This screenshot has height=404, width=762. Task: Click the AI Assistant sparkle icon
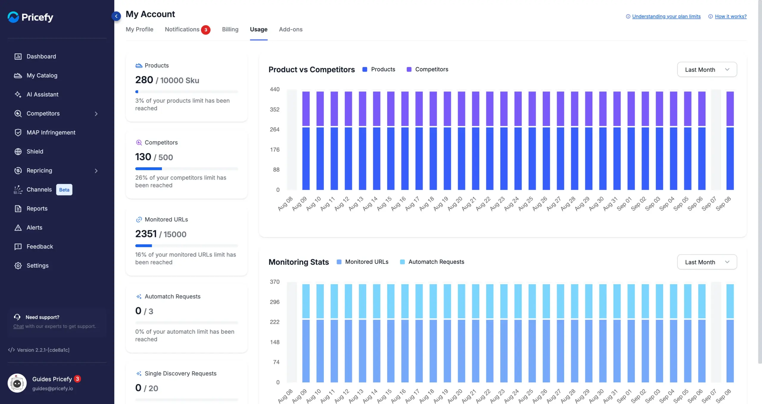18,94
